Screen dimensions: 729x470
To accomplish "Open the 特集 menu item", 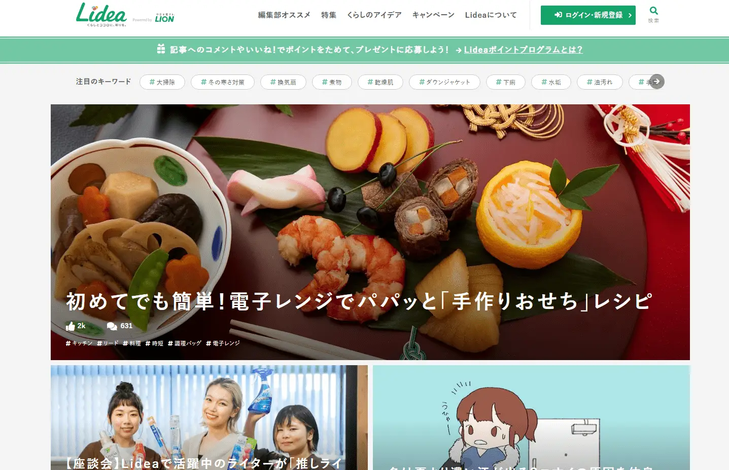I will [329, 15].
